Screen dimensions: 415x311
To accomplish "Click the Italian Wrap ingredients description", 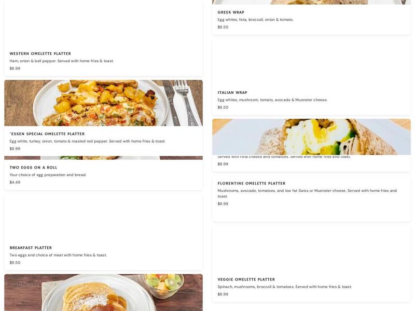I will [x=272, y=100].
